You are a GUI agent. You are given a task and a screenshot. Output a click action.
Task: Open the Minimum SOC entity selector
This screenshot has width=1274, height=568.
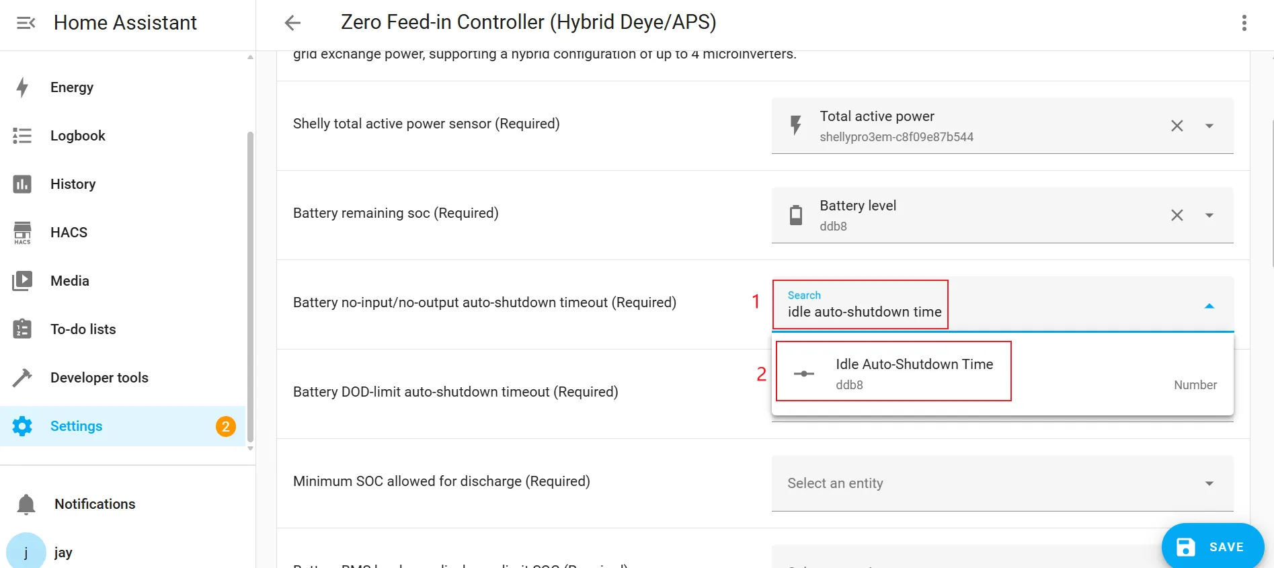[x=1002, y=483]
